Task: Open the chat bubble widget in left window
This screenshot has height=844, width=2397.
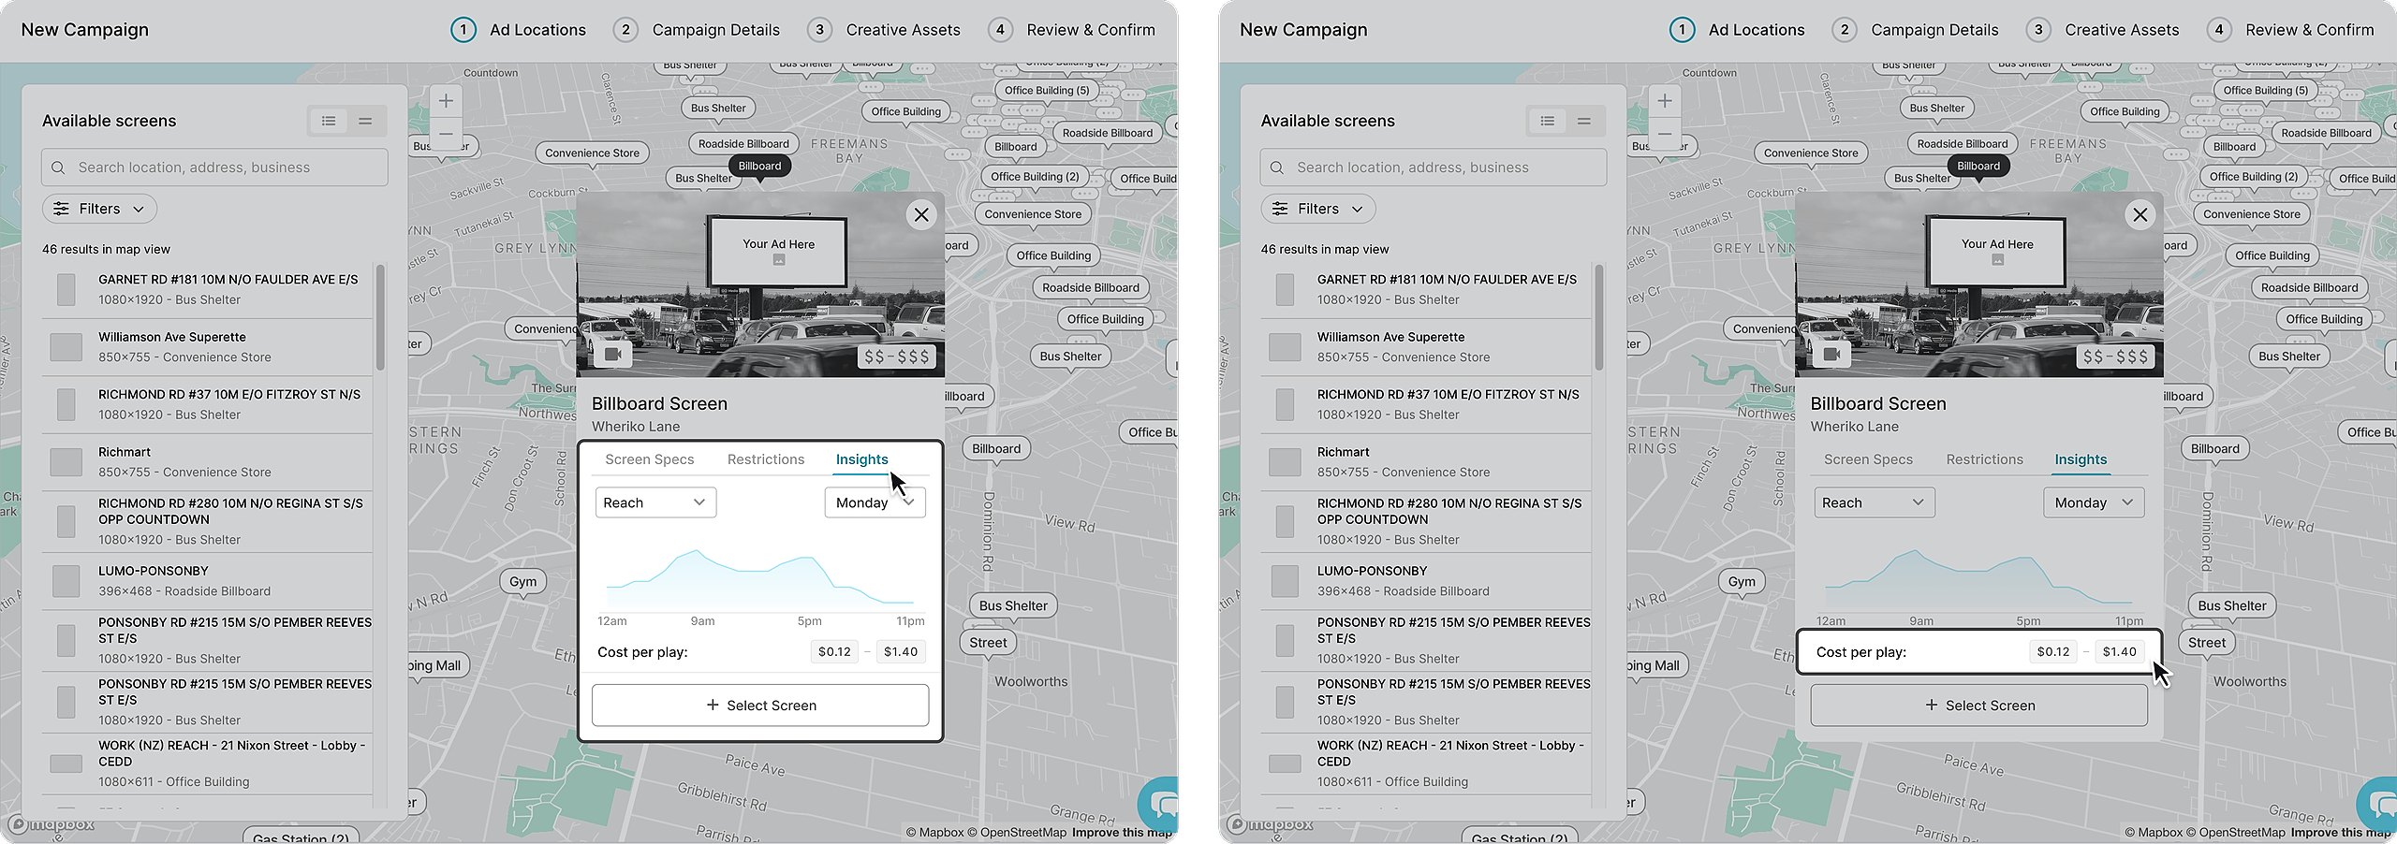Action: point(1159,803)
